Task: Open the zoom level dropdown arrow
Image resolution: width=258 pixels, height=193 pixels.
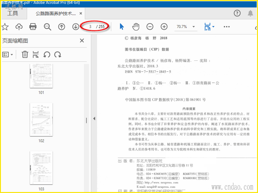Action: coord(194,27)
